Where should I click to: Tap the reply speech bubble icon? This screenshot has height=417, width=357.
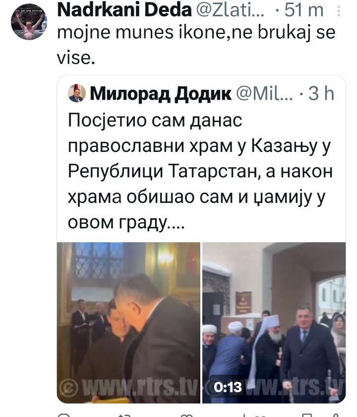[64, 415]
